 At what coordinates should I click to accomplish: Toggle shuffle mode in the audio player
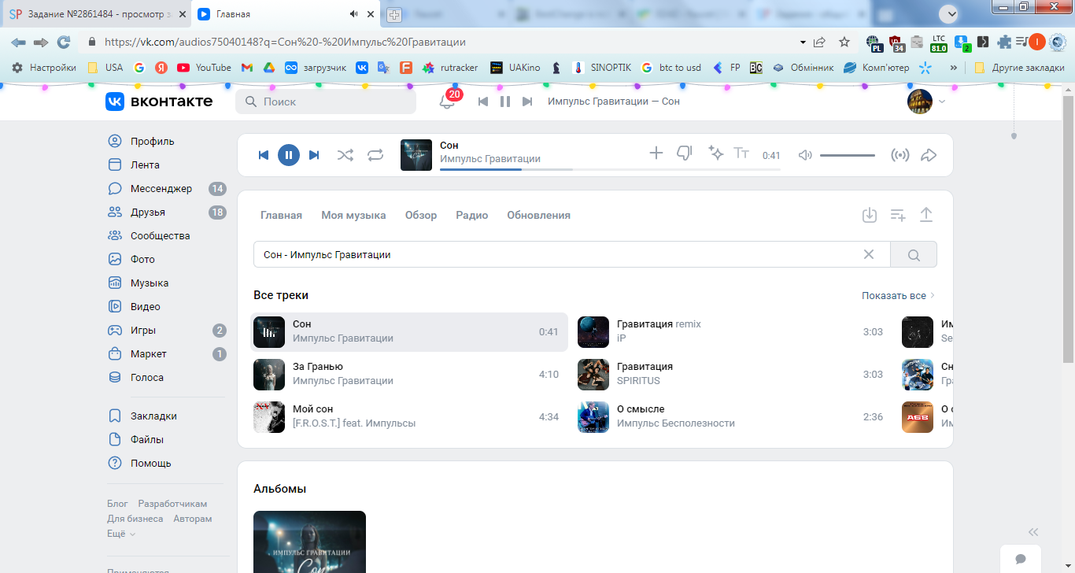345,155
